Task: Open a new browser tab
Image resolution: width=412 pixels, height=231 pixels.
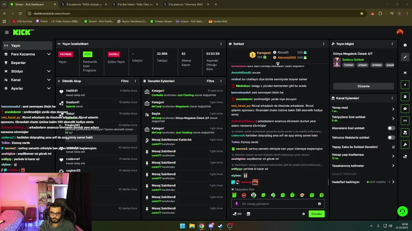Action: (216, 4)
